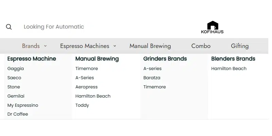
Task: Choose Gemilai espresso brand
Action: (16, 96)
